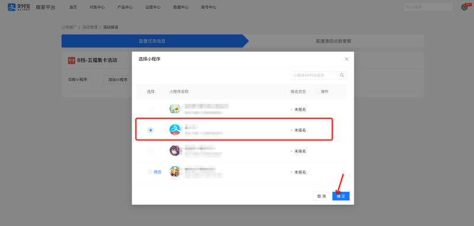The height and width of the screenshot is (226, 474).
Task: Select the radio button for the daisy row
Action: 150,109
